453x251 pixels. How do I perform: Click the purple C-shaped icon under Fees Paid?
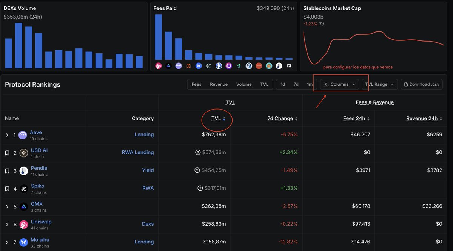(229, 66)
